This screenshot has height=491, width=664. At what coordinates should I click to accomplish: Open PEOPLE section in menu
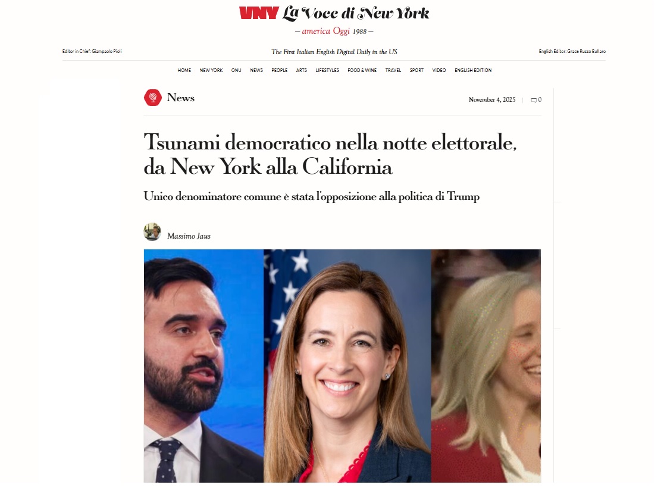280,70
